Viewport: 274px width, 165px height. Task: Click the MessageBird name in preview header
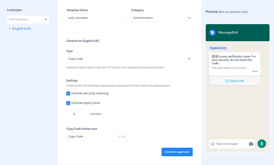[228, 33]
